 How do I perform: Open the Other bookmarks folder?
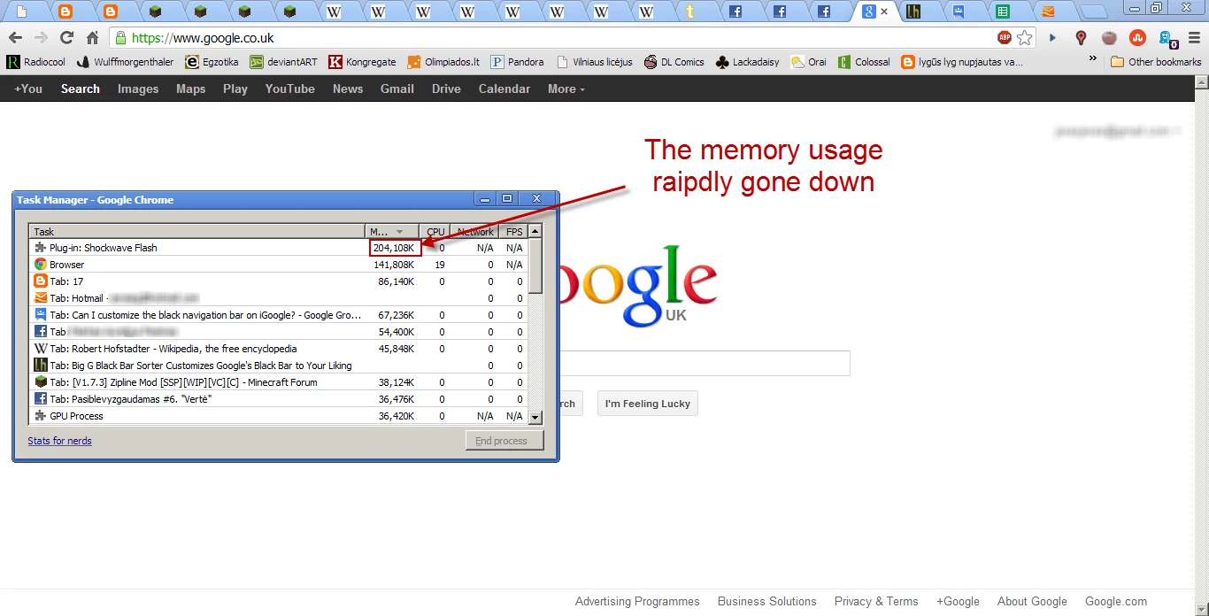click(1156, 62)
